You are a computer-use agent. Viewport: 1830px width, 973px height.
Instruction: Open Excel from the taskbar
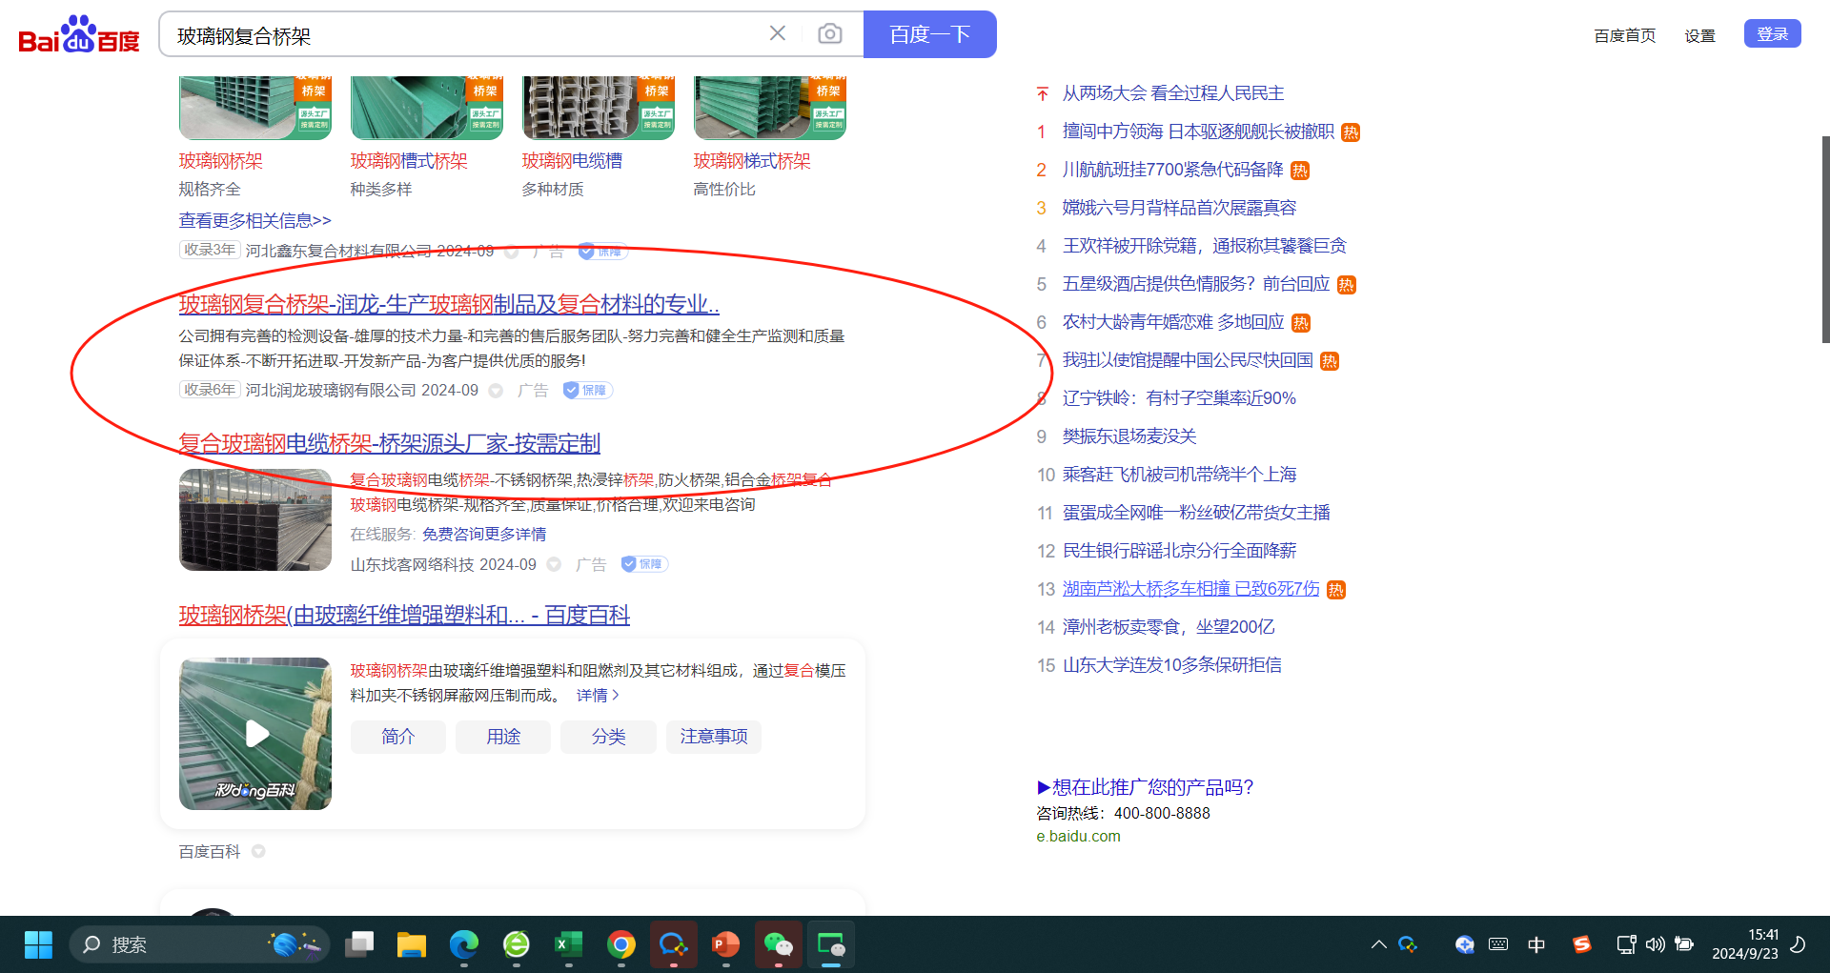[x=568, y=944]
